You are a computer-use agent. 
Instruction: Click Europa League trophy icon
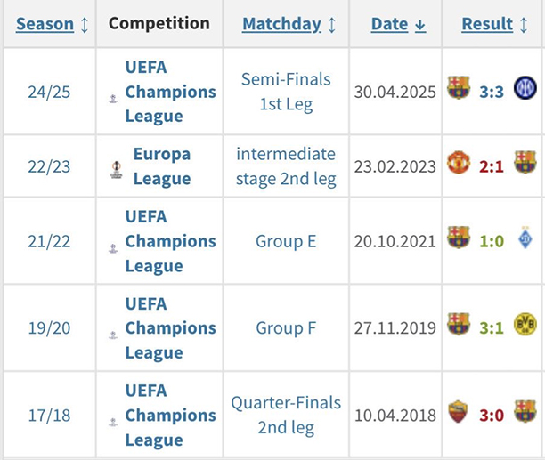click(116, 169)
